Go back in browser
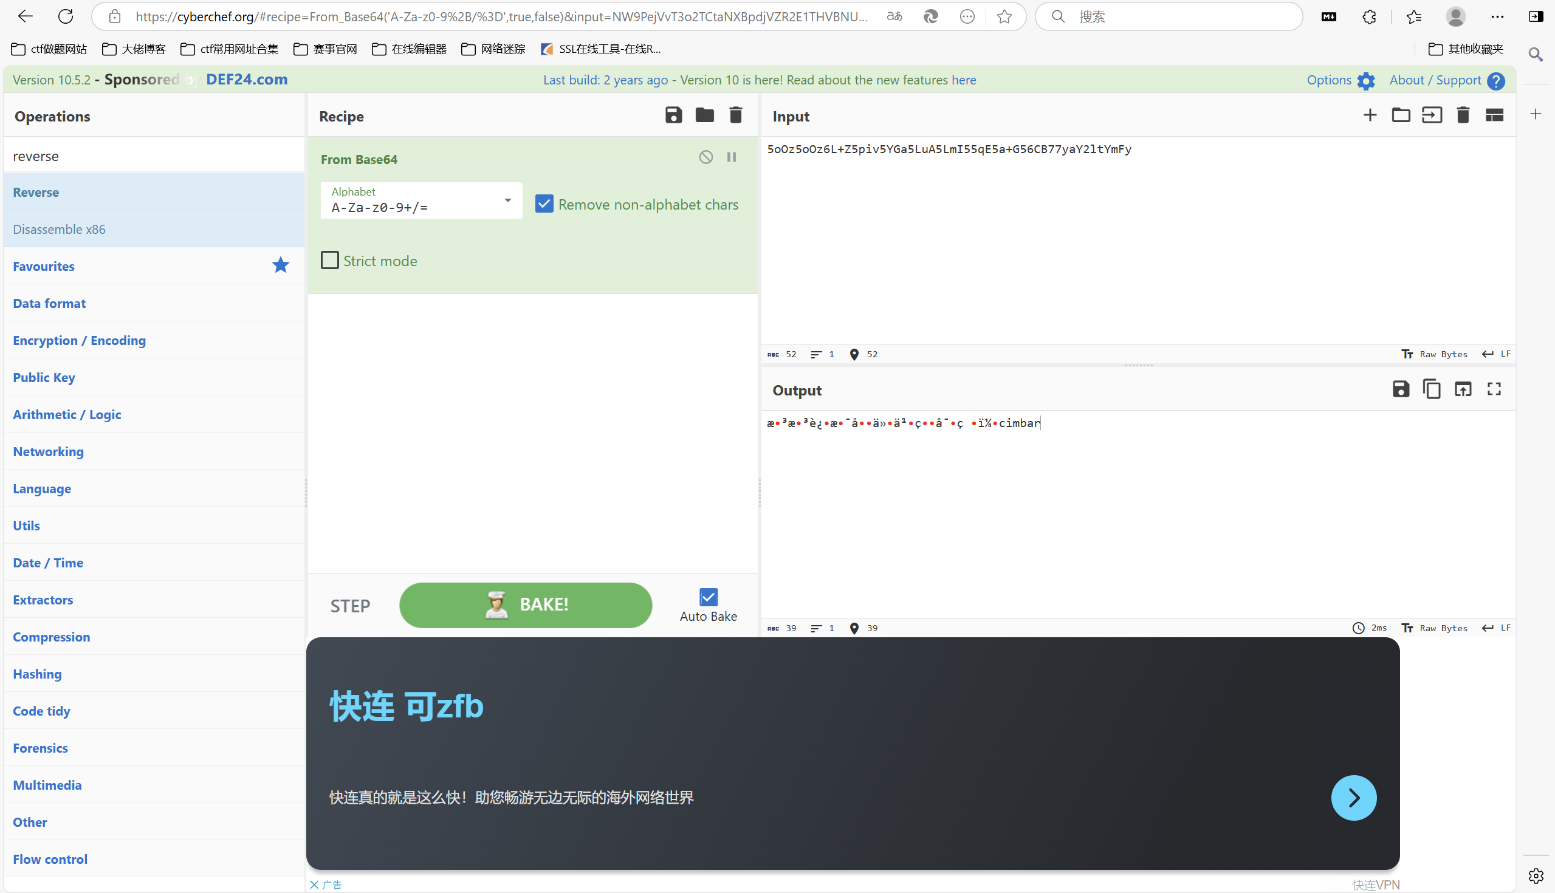1555x893 pixels. (25, 16)
